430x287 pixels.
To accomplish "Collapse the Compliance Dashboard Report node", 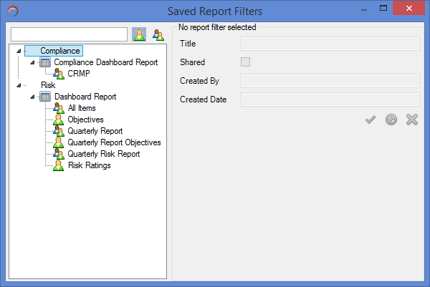I will tap(32, 62).
